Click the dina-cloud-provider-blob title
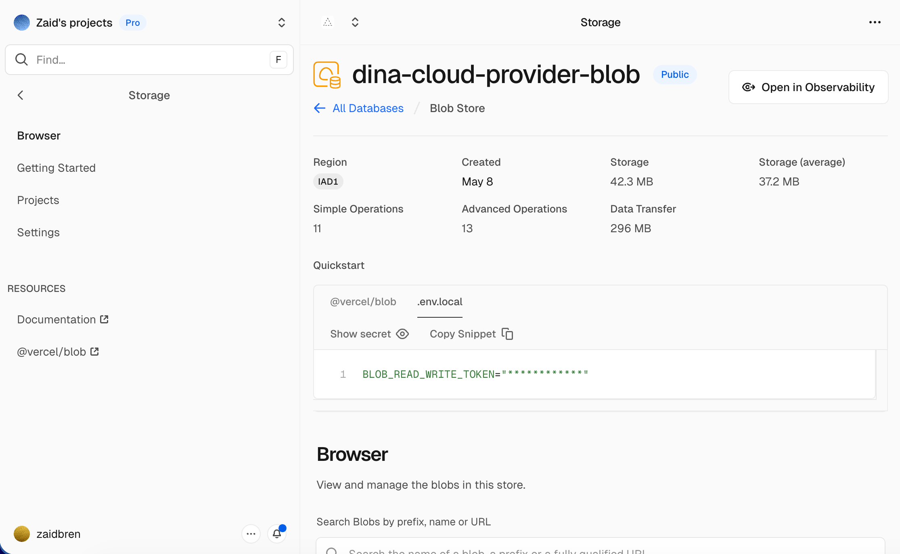The height and width of the screenshot is (554, 900). click(x=496, y=75)
